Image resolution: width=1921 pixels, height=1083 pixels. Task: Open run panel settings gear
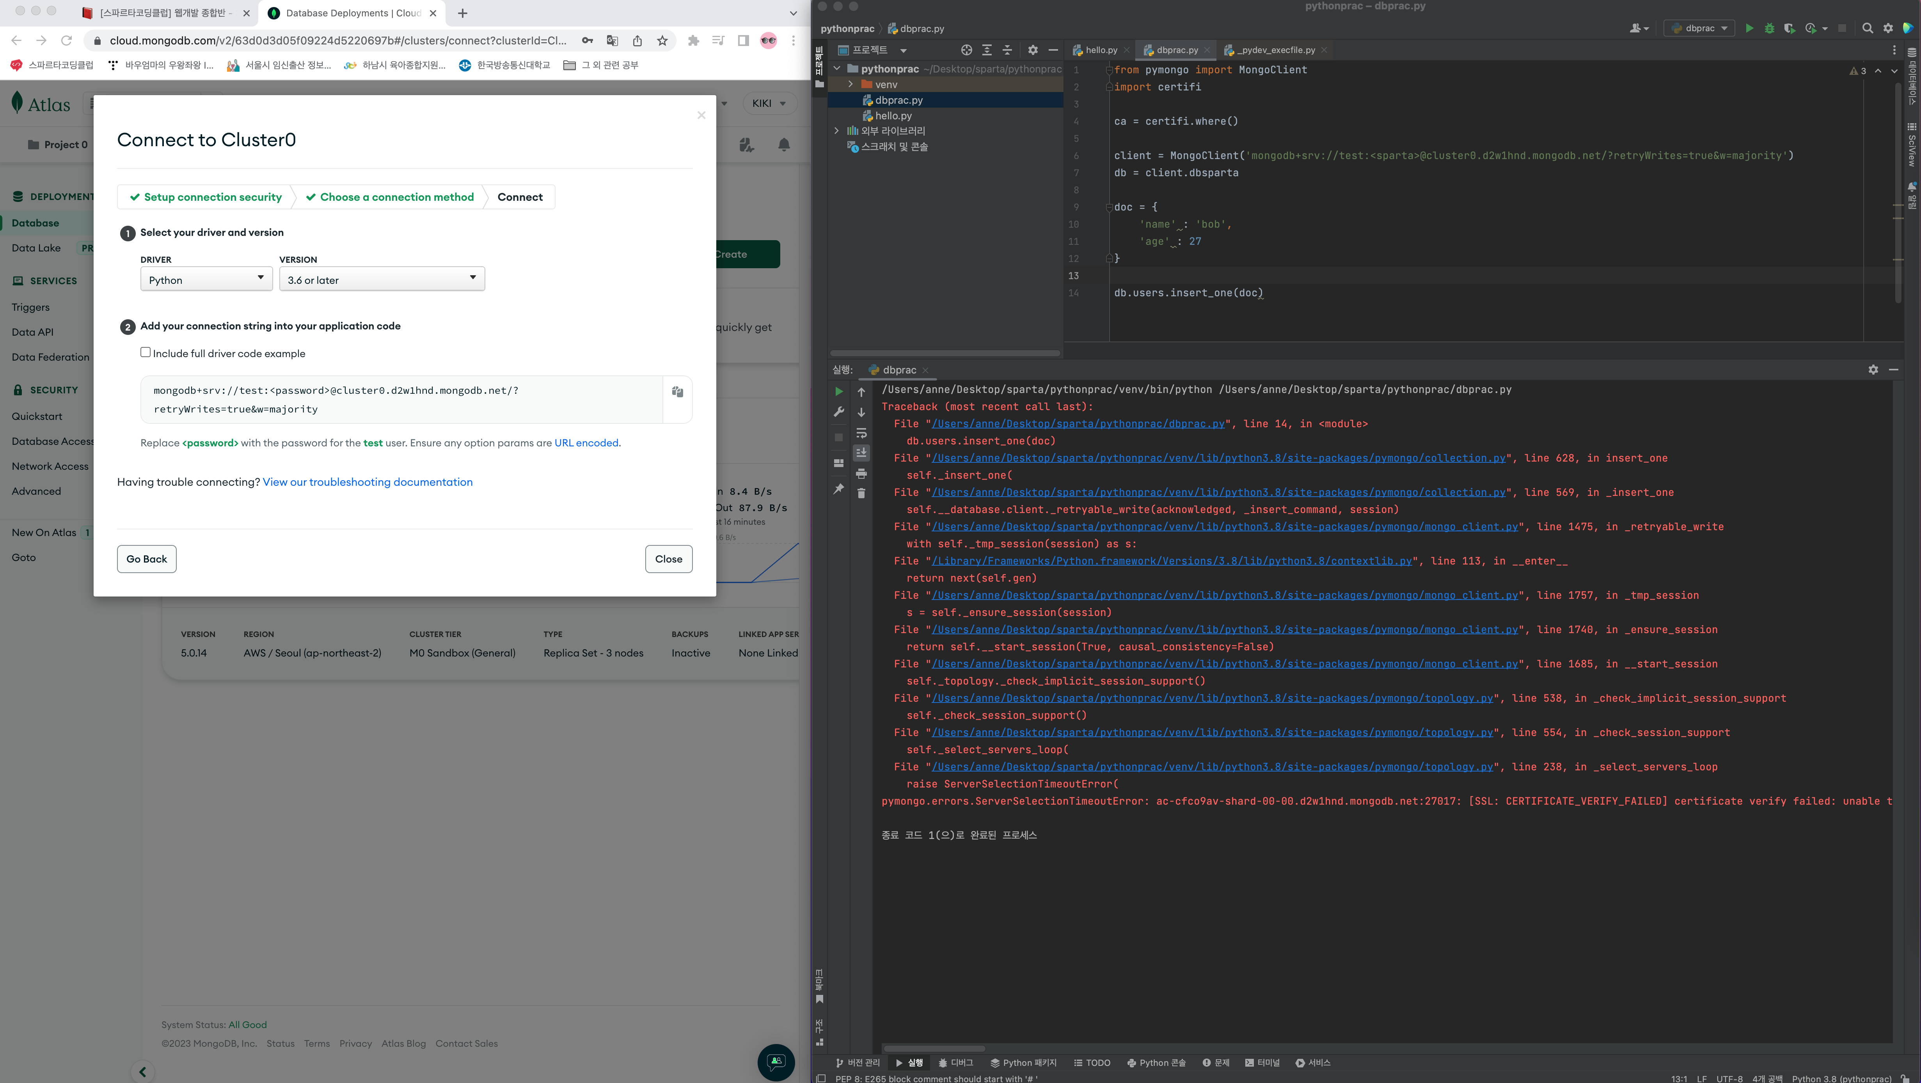pyautogui.click(x=1873, y=370)
